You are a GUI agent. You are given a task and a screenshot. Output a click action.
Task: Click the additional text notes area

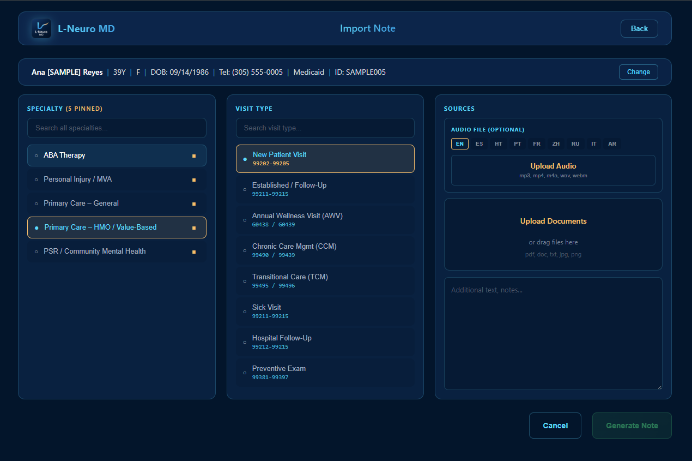click(553, 333)
